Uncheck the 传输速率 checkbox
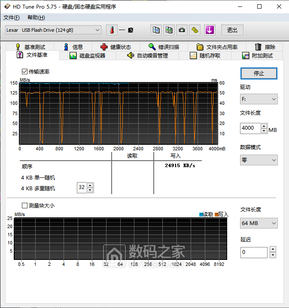 pos(24,71)
